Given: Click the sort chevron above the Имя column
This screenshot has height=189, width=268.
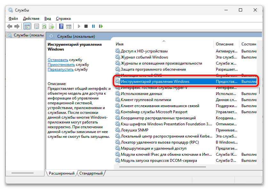Looking at the screenshot, I should click(164, 41).
